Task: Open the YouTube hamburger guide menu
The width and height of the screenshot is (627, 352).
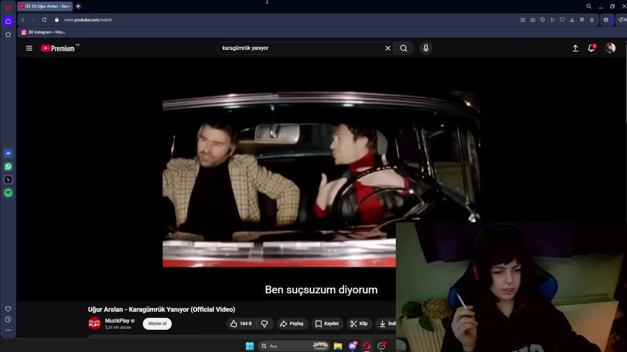Action: [29, 48]
